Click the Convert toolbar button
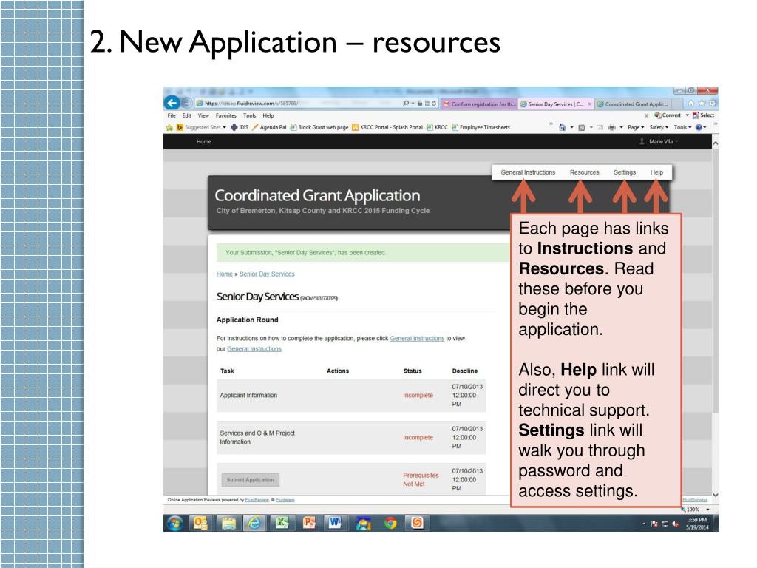This screenshot has height=568, width=757. tap(668, 115)
